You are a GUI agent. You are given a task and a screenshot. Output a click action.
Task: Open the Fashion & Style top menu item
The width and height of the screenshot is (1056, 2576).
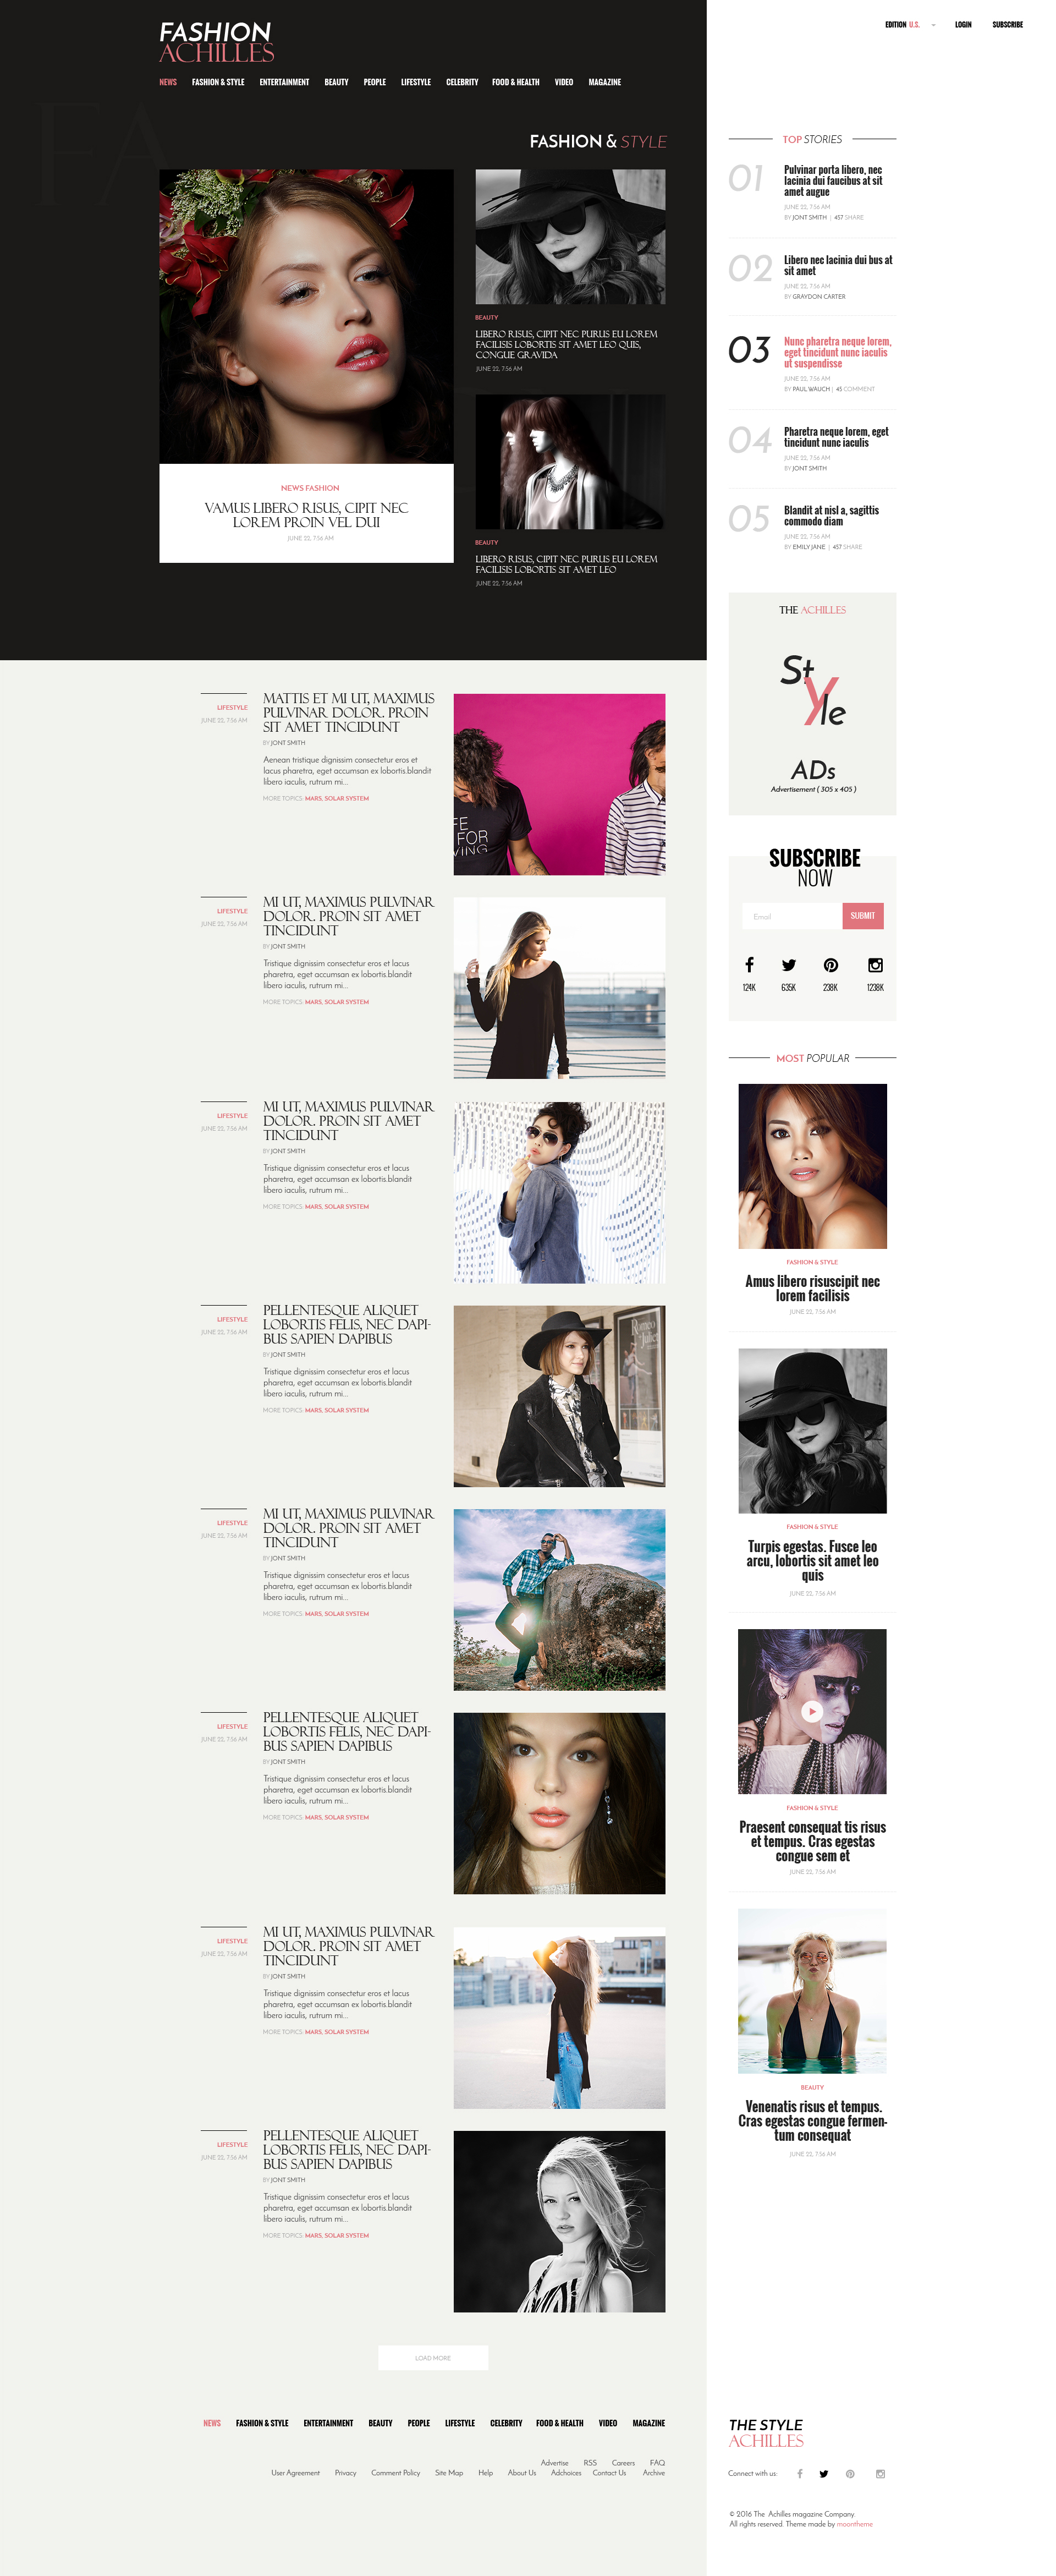tap(218, 82)
